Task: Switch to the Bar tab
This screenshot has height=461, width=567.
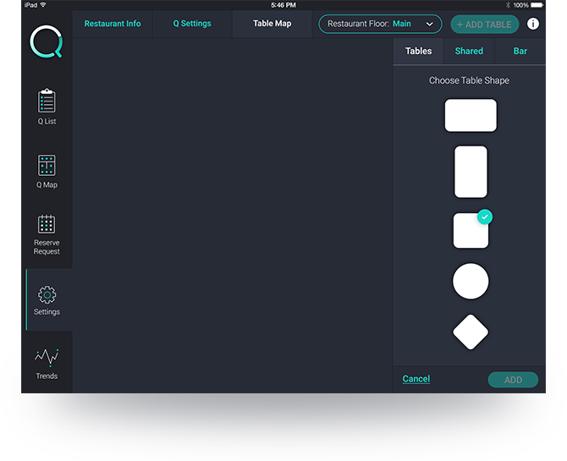Action: [x=520, y=51]
